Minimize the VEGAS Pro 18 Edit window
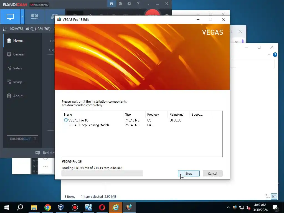This screenshot has height=213, width=284. pyautogui.click(x=198, y=19)
